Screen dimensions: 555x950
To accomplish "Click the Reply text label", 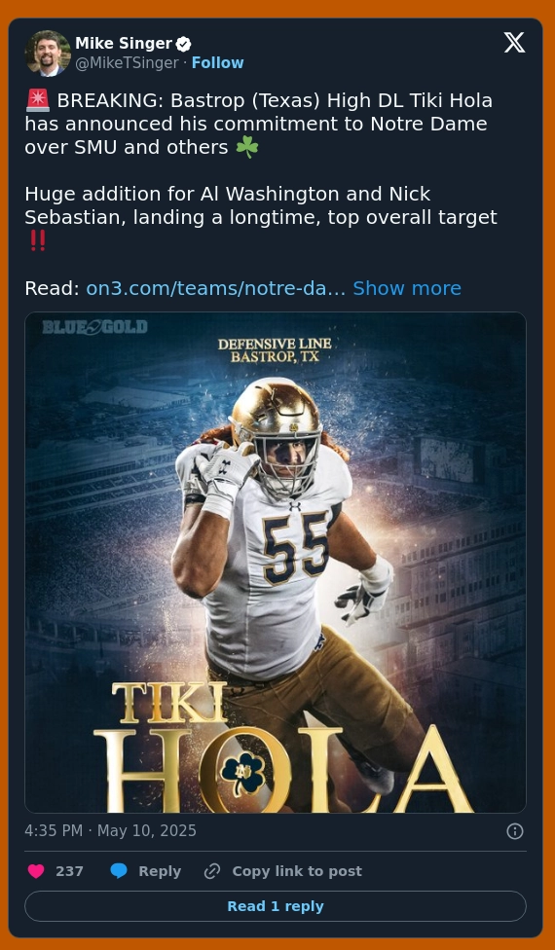I will coord(160,871).
